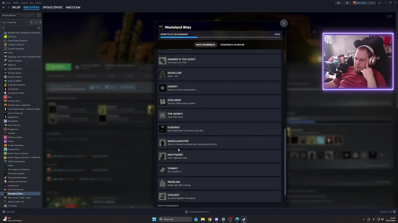The width and height of the screenshot is (398, 223).
Task: Select Zomborg in game list
Action: [12, 206]
